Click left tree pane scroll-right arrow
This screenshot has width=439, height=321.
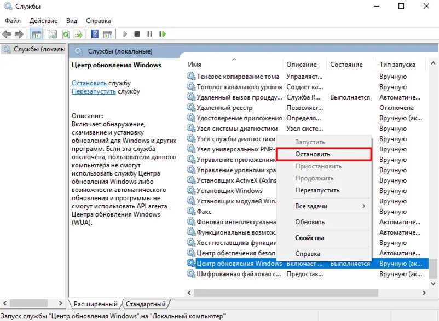pos(60,303)
